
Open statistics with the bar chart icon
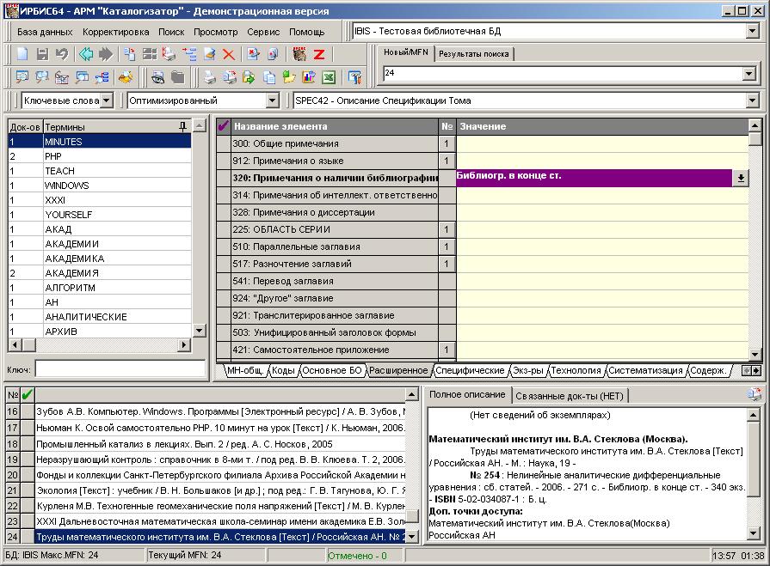click(x=309, y=77)
